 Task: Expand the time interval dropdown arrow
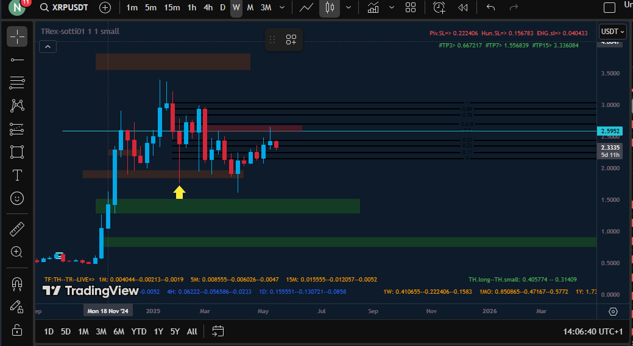click(280, 8)
